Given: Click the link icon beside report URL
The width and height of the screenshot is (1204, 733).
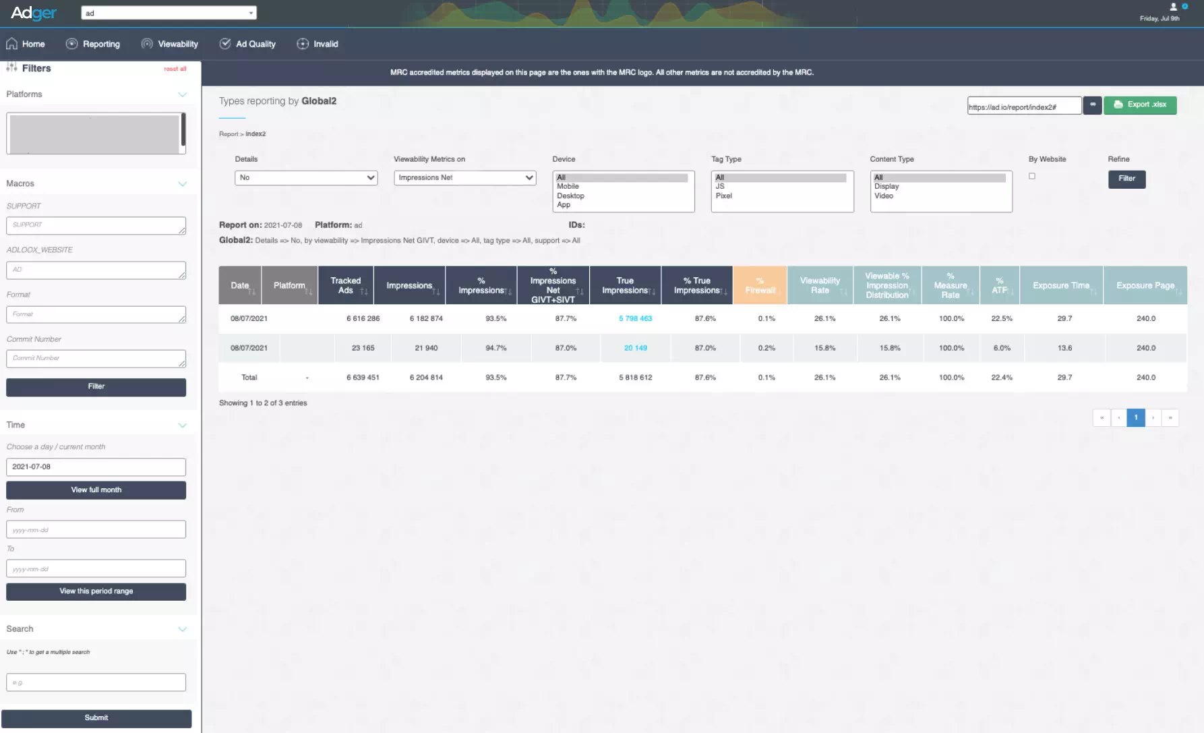Looking at the screenshot, I should (1092, 105).
